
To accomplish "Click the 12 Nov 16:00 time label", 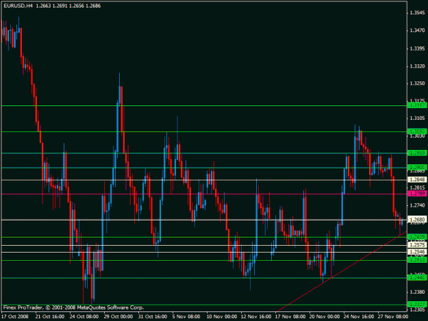I will 256,317.
